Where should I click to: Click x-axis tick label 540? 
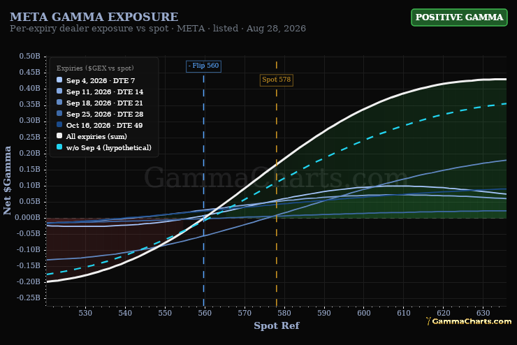125,313
